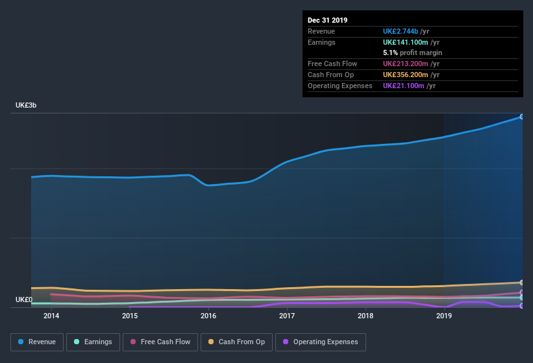
Task: Click the Free Cash Flow end point marker
Action: (522, 292)
